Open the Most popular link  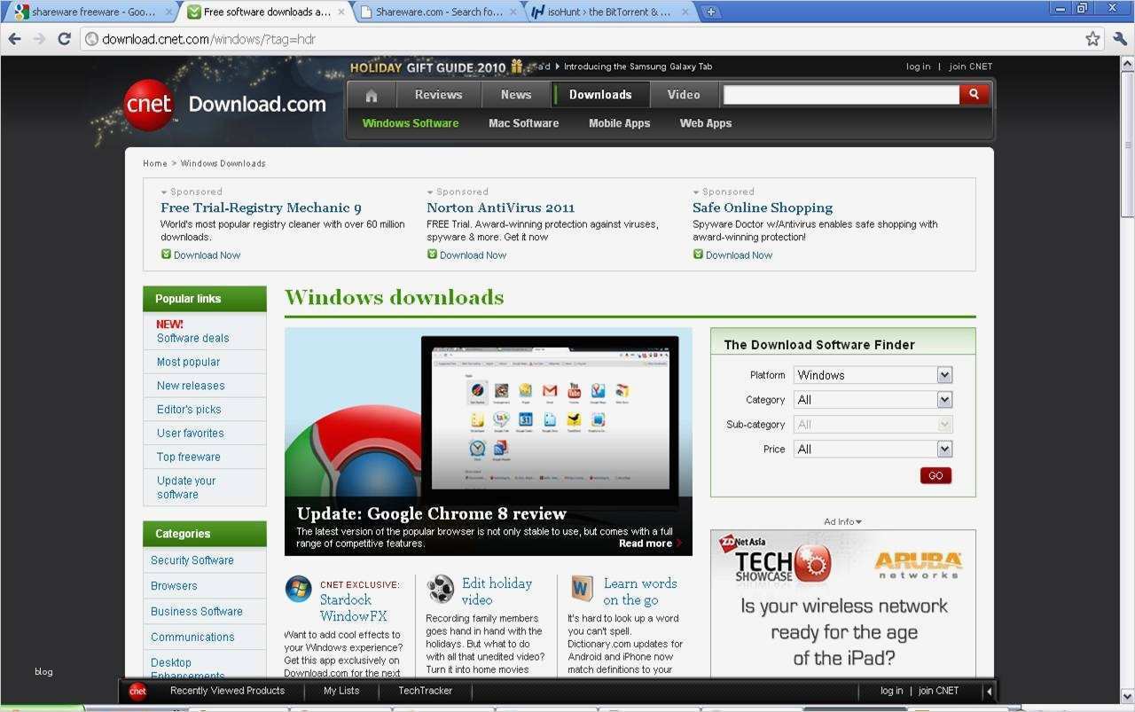188,362
